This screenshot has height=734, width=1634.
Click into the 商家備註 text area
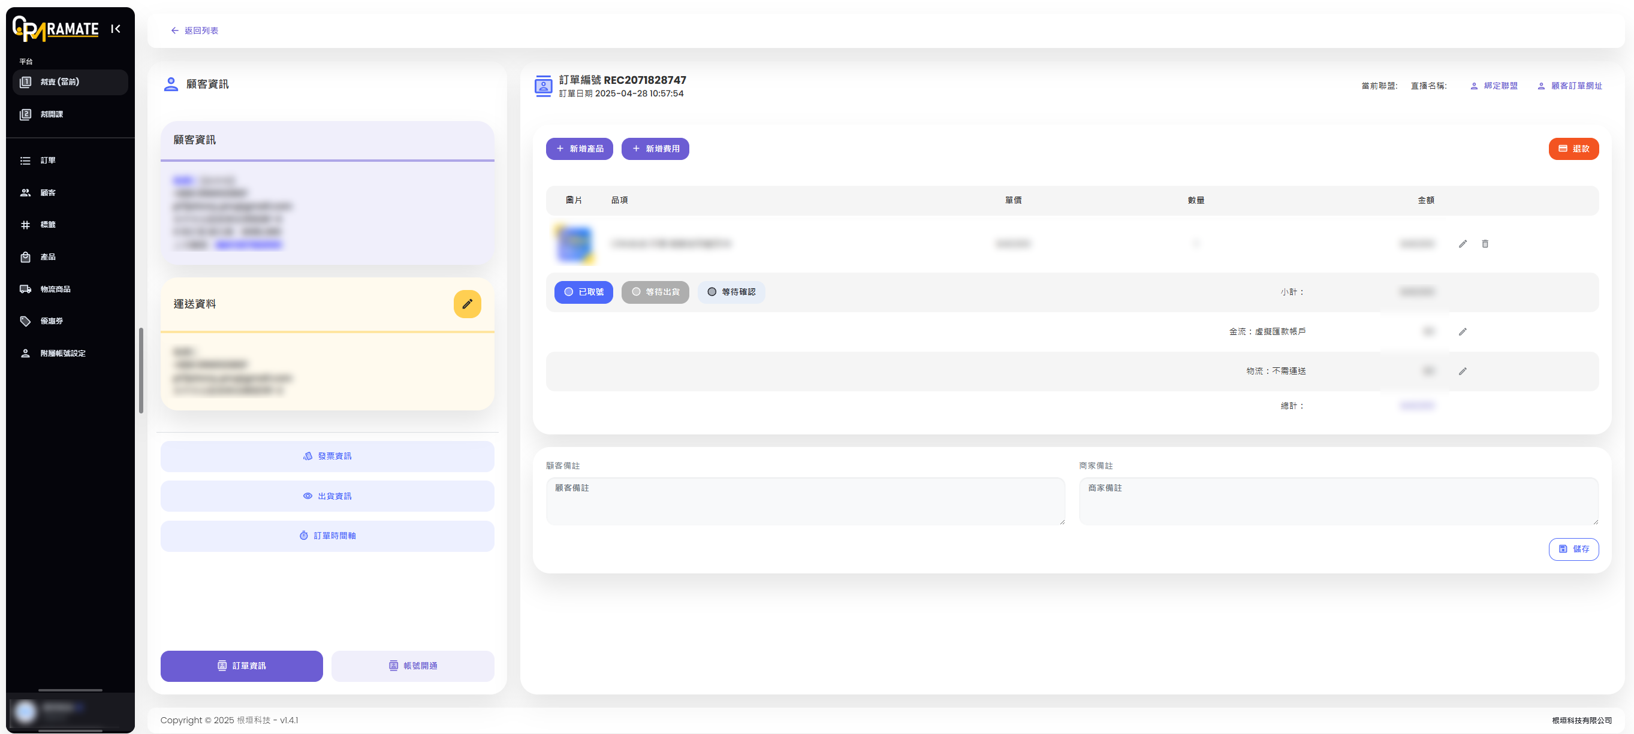1338,501
